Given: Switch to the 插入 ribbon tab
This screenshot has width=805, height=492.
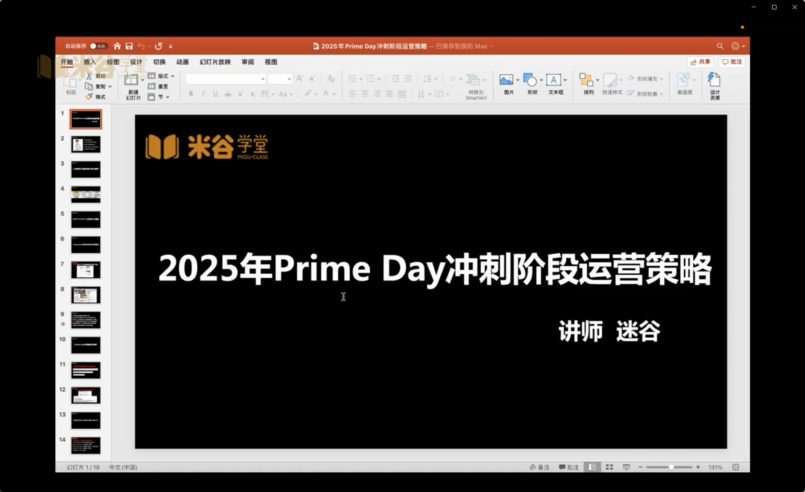Looking at the screenshot, I should pyautogui.click(x=89, y=62).
